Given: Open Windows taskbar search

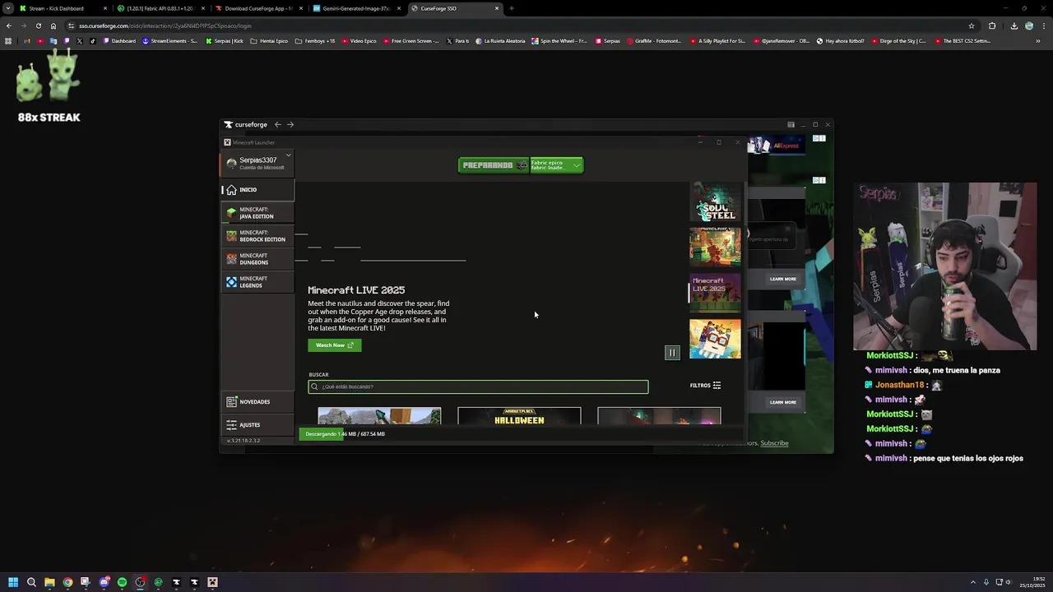Looking at the screenshot, I should 31,582.
